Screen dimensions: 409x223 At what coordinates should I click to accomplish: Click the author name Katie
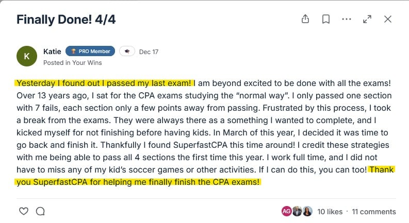pos(53,52)
